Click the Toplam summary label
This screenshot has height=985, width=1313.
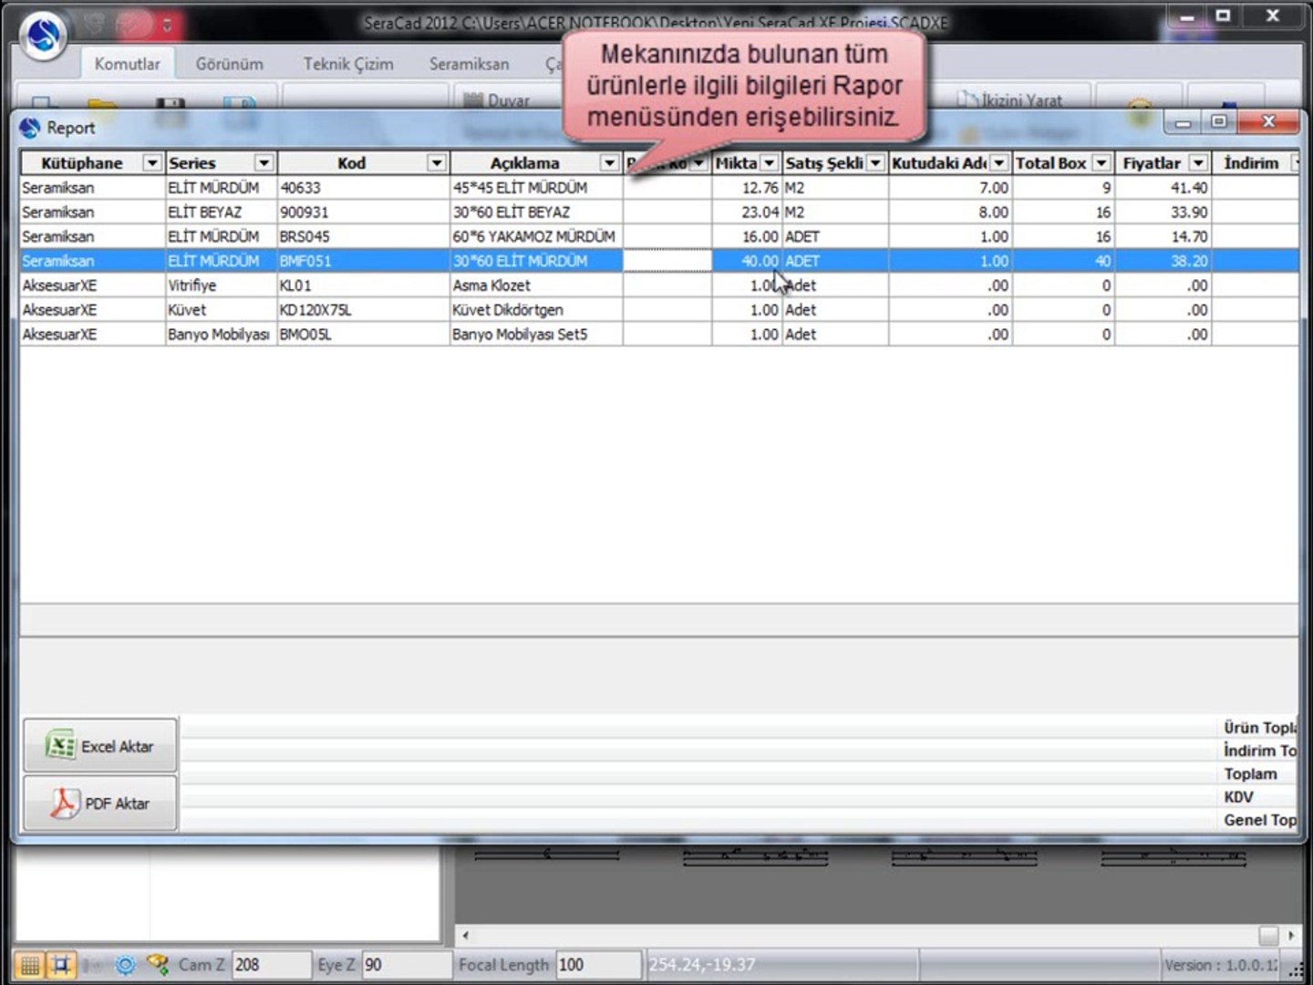pos(1250,774)
